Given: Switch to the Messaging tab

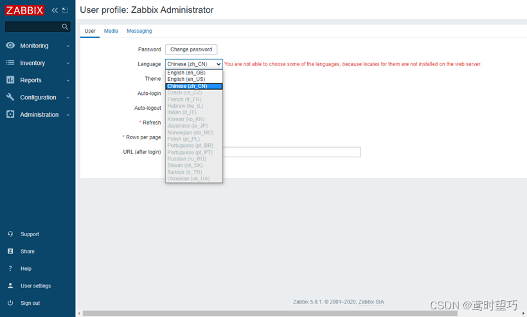Looking at the screenshot, I should 139,31.
